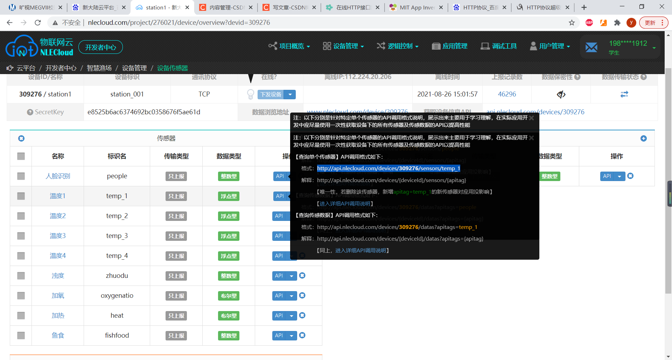Open the 加氧 sensor link
Viewport: 672px width, 360px height.
[58, 296]
